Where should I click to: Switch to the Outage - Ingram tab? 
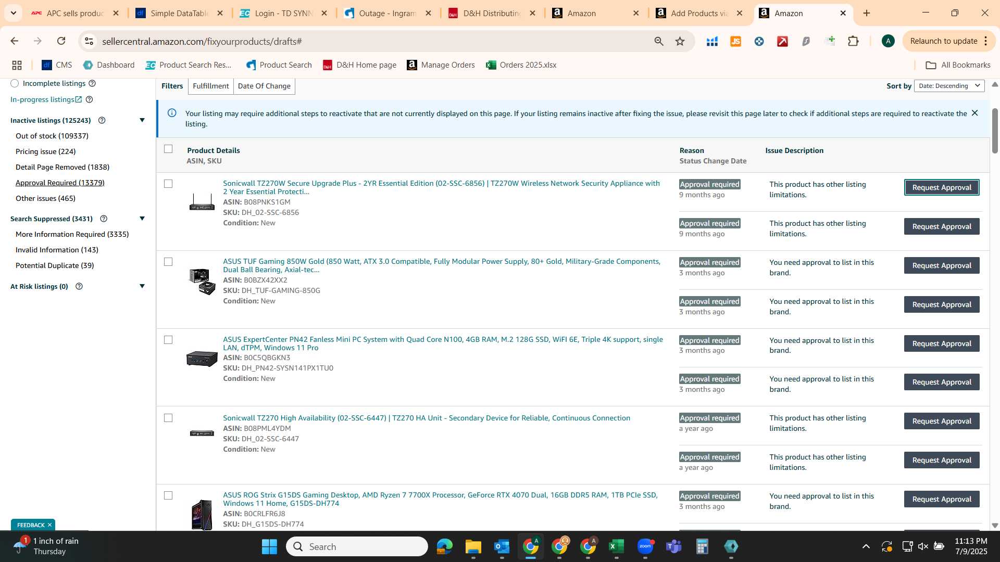(x=387, y=13)
